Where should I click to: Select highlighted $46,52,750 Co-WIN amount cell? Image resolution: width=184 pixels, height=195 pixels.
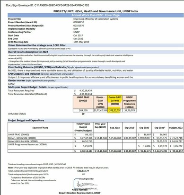(115, 110)
